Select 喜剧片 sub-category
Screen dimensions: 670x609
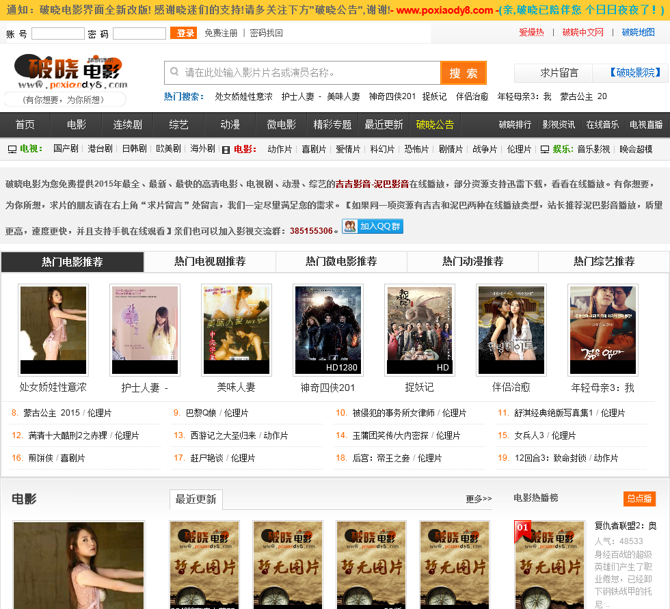tap(314, 149)
